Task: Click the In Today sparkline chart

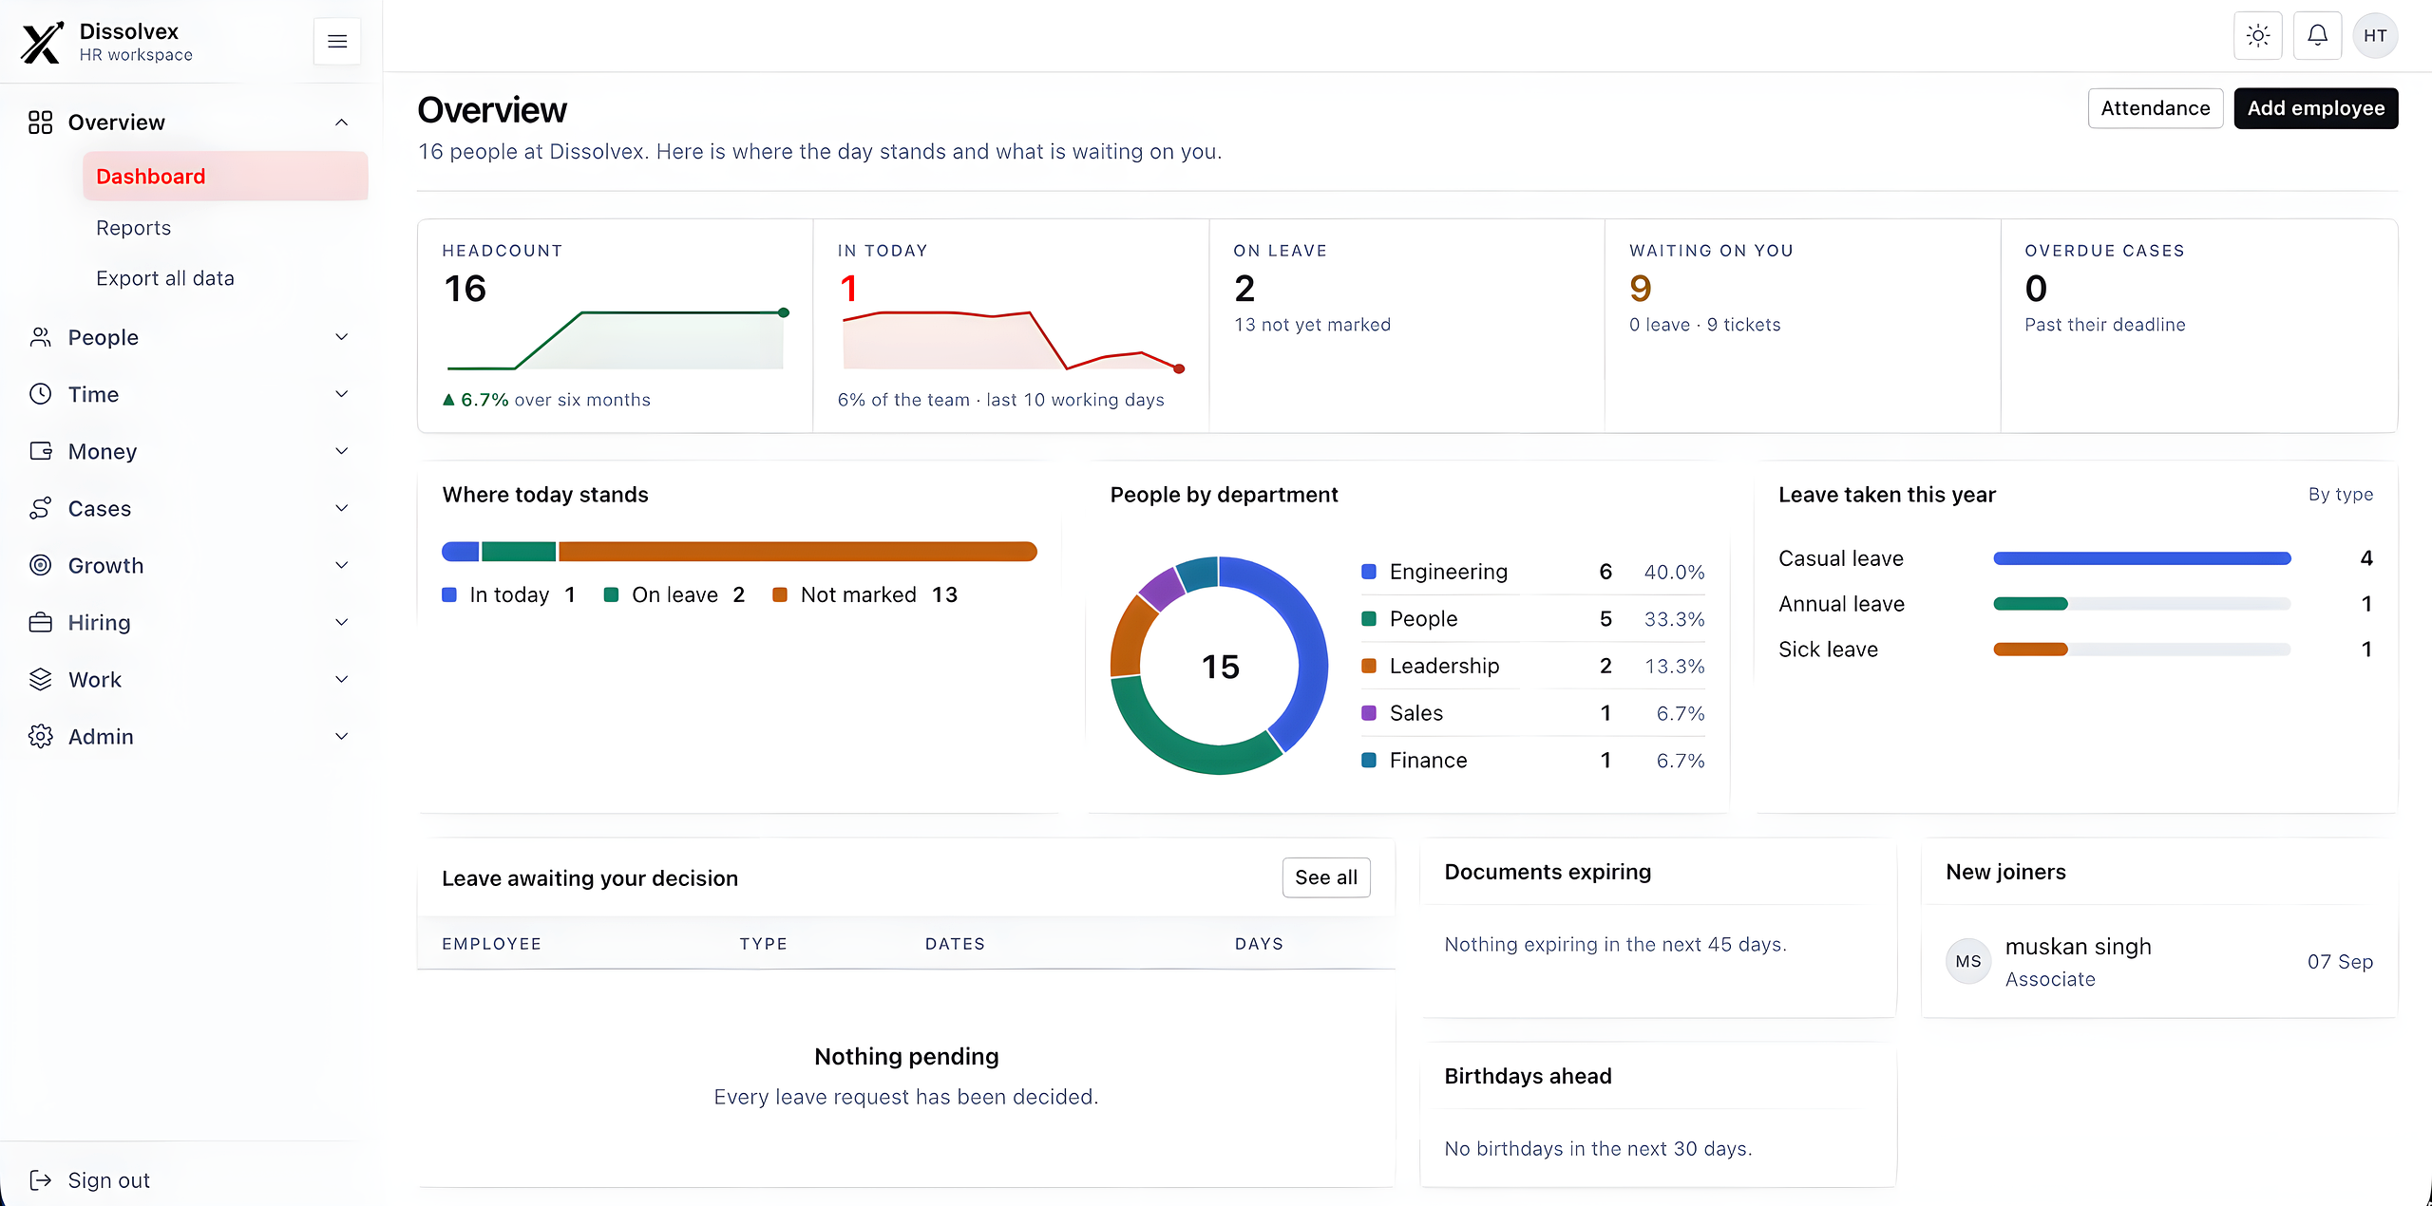Action: pyautogui.click(x=1013, y=341)
